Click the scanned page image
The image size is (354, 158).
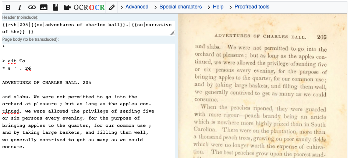click(262, 86)
